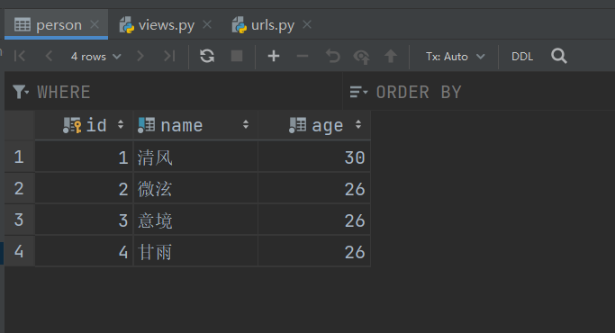
Task: Select age cell 26 in 微泫 row
Action: tap(314, 188)
